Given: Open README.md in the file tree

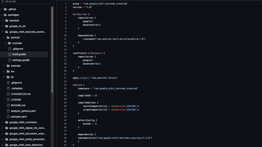Looking at the screenshot, I should (x=18, y=105).
